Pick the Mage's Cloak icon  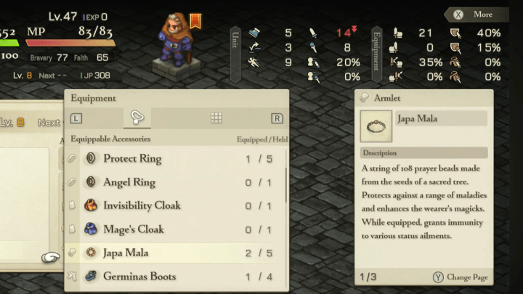click(91, 229)
